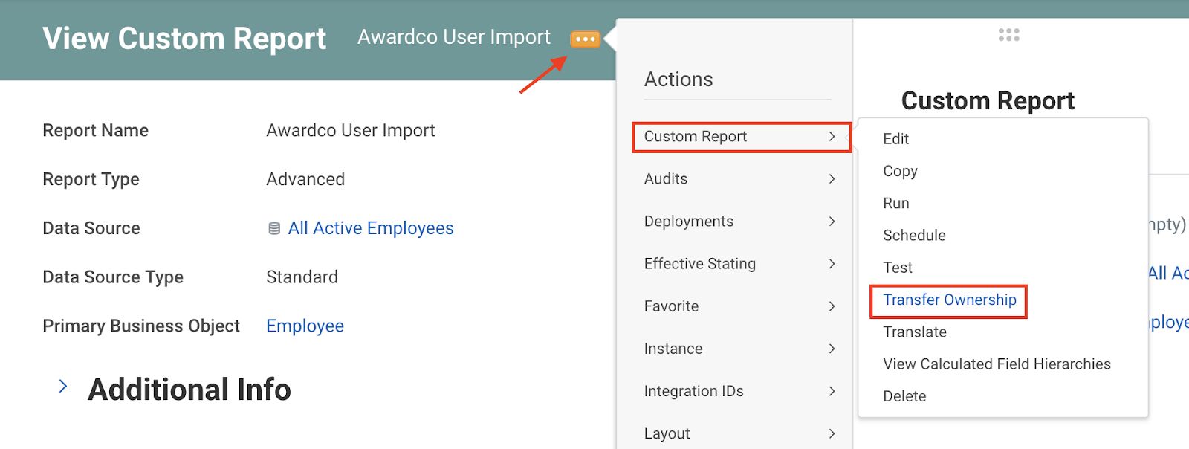Choose Copy in the Custom Report submenu
Image resolution: width=1189 pixels, height=449 pixels.
tap(900, 171)
